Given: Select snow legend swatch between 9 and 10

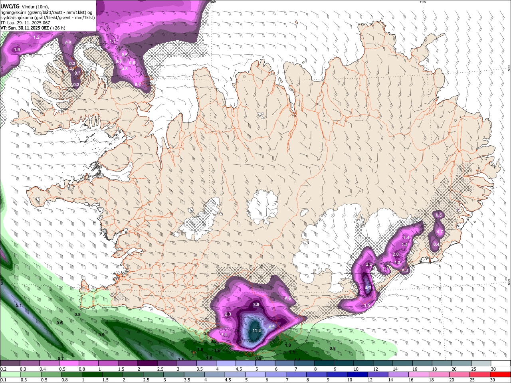Looking at the screenshot, I should pyautogui.click(x=344, y=363).
